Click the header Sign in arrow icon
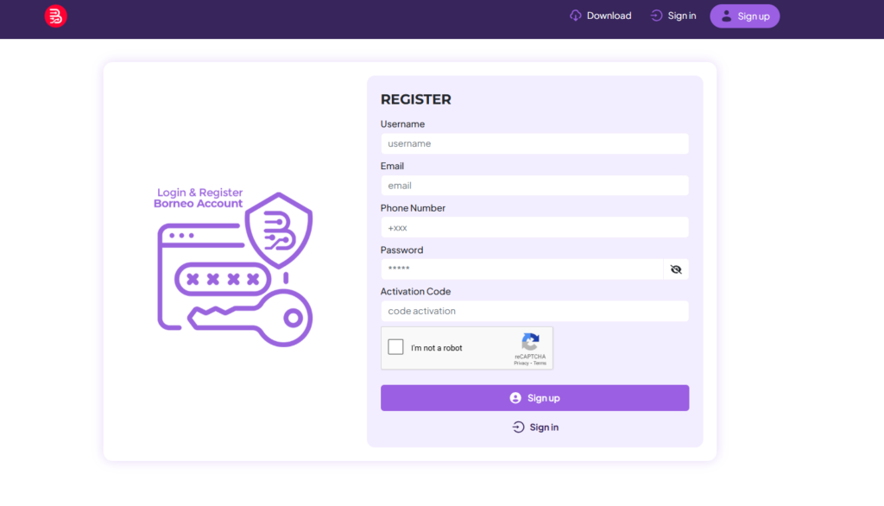This screenshot has width=884, height=506. pos(657,16)
